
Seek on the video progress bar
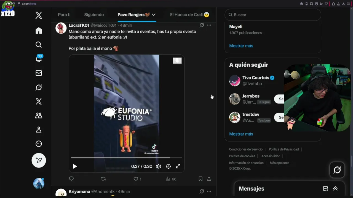point(127,158)
